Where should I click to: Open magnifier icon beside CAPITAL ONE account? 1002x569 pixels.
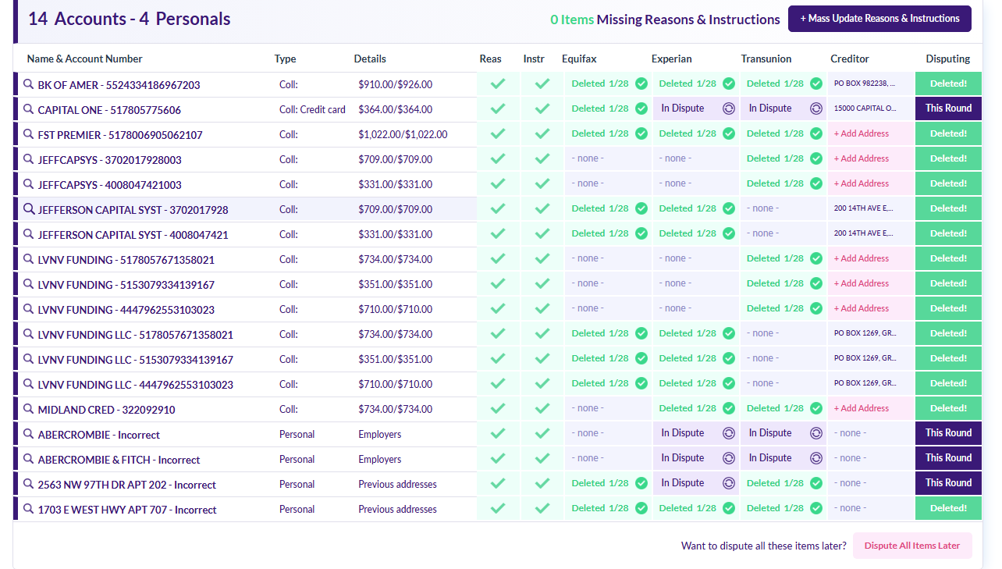[29, 109]
